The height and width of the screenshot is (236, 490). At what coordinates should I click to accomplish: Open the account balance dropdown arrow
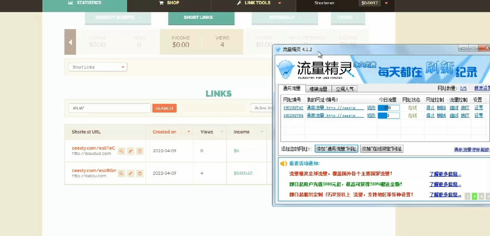386,3
